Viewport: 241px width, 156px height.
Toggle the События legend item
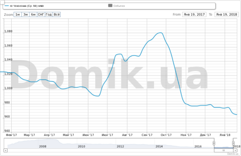tap(117, 6)
